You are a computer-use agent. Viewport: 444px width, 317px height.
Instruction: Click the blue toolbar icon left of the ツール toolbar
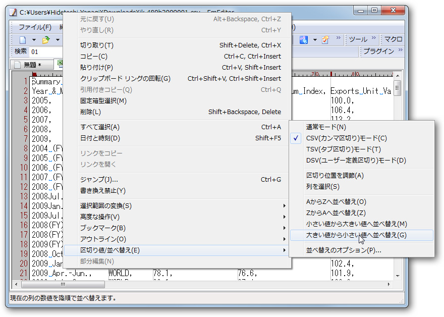pos(304,40)
